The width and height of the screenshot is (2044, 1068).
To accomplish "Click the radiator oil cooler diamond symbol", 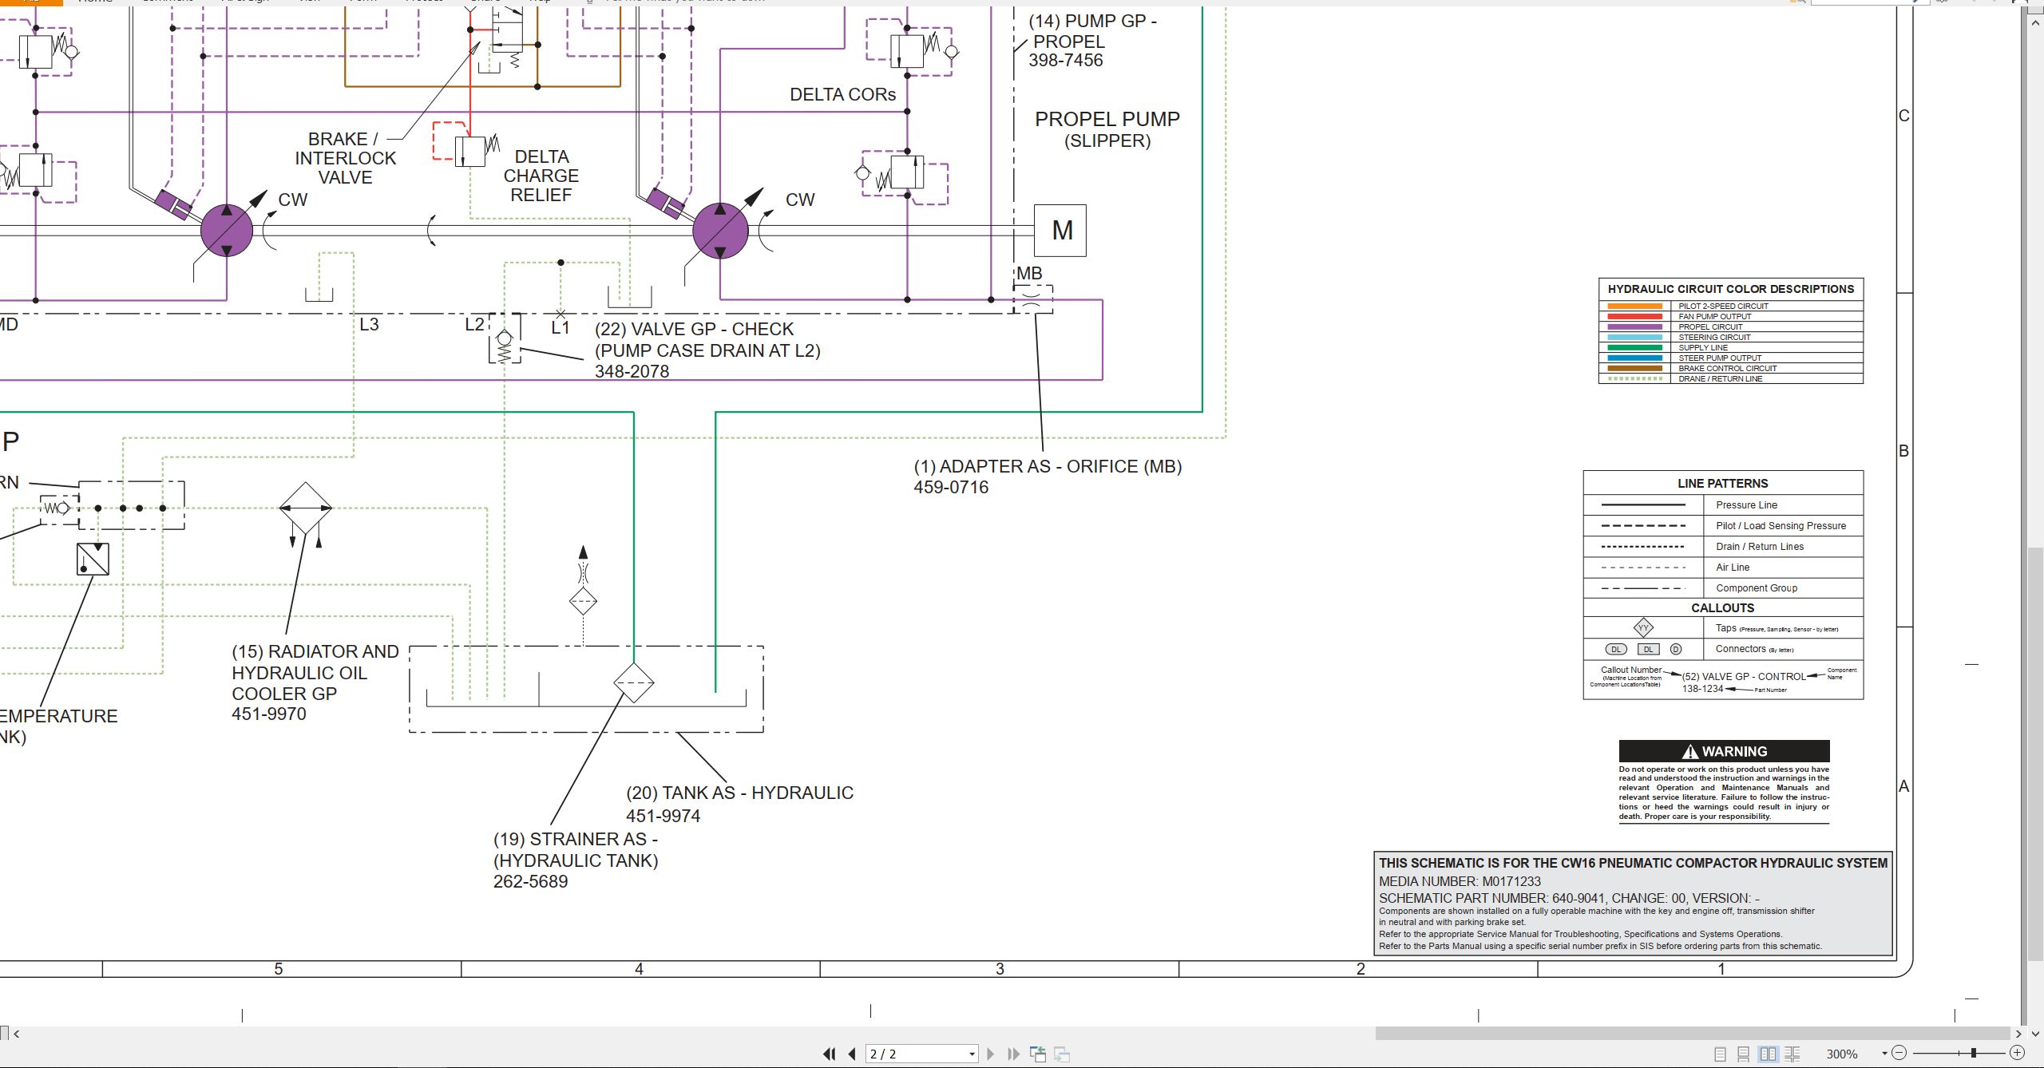I will point(306,508).
